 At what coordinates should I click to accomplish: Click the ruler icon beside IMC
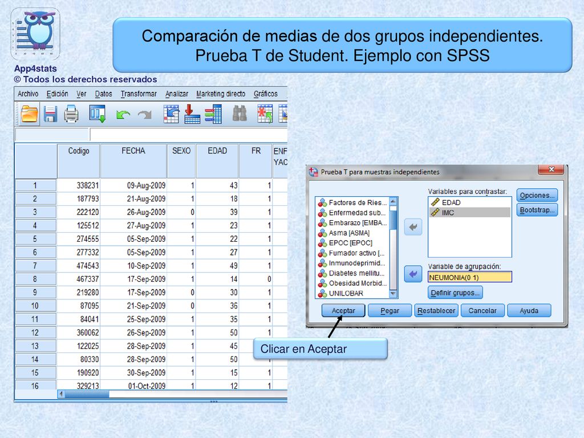click(435, 212)
